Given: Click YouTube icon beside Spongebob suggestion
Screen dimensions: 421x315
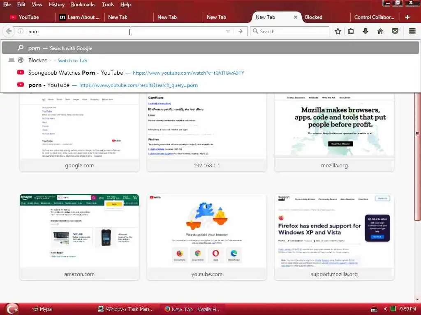Looking at the screenshot, I should [21, 72].
